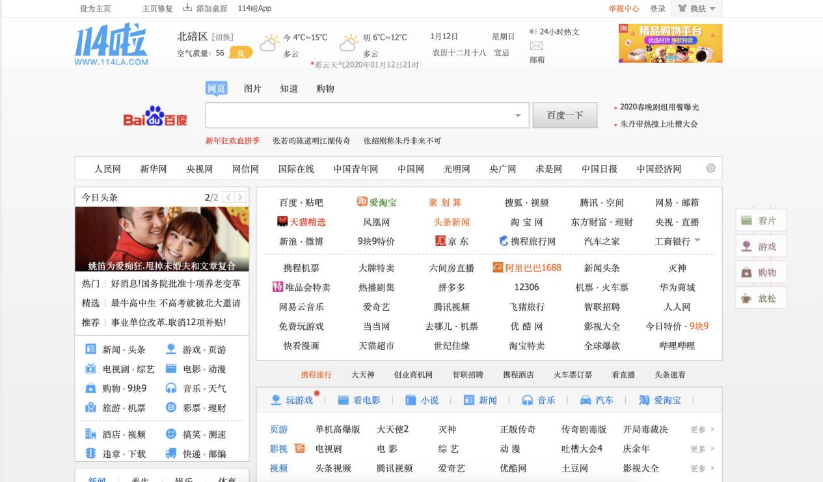Image resolution: width=823 pixels, height=482 pixels.
Task: Expand the 换肤 skin dropdown
Action: pos(712,9)
